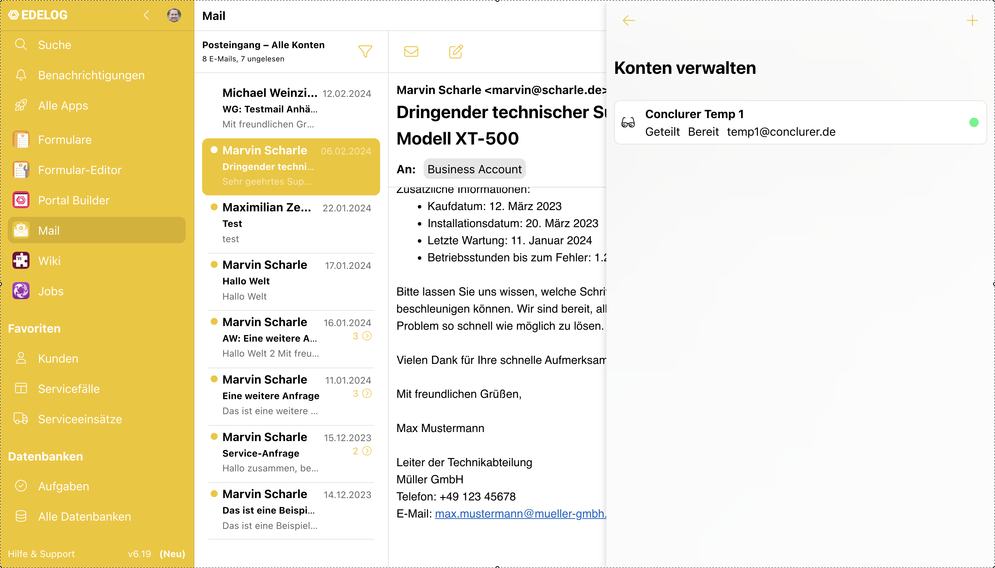Screen dimensions: 995x568
Task: Toggle the unread dot on the Maximilian Ze... email
Action: [x=214, y=207]
